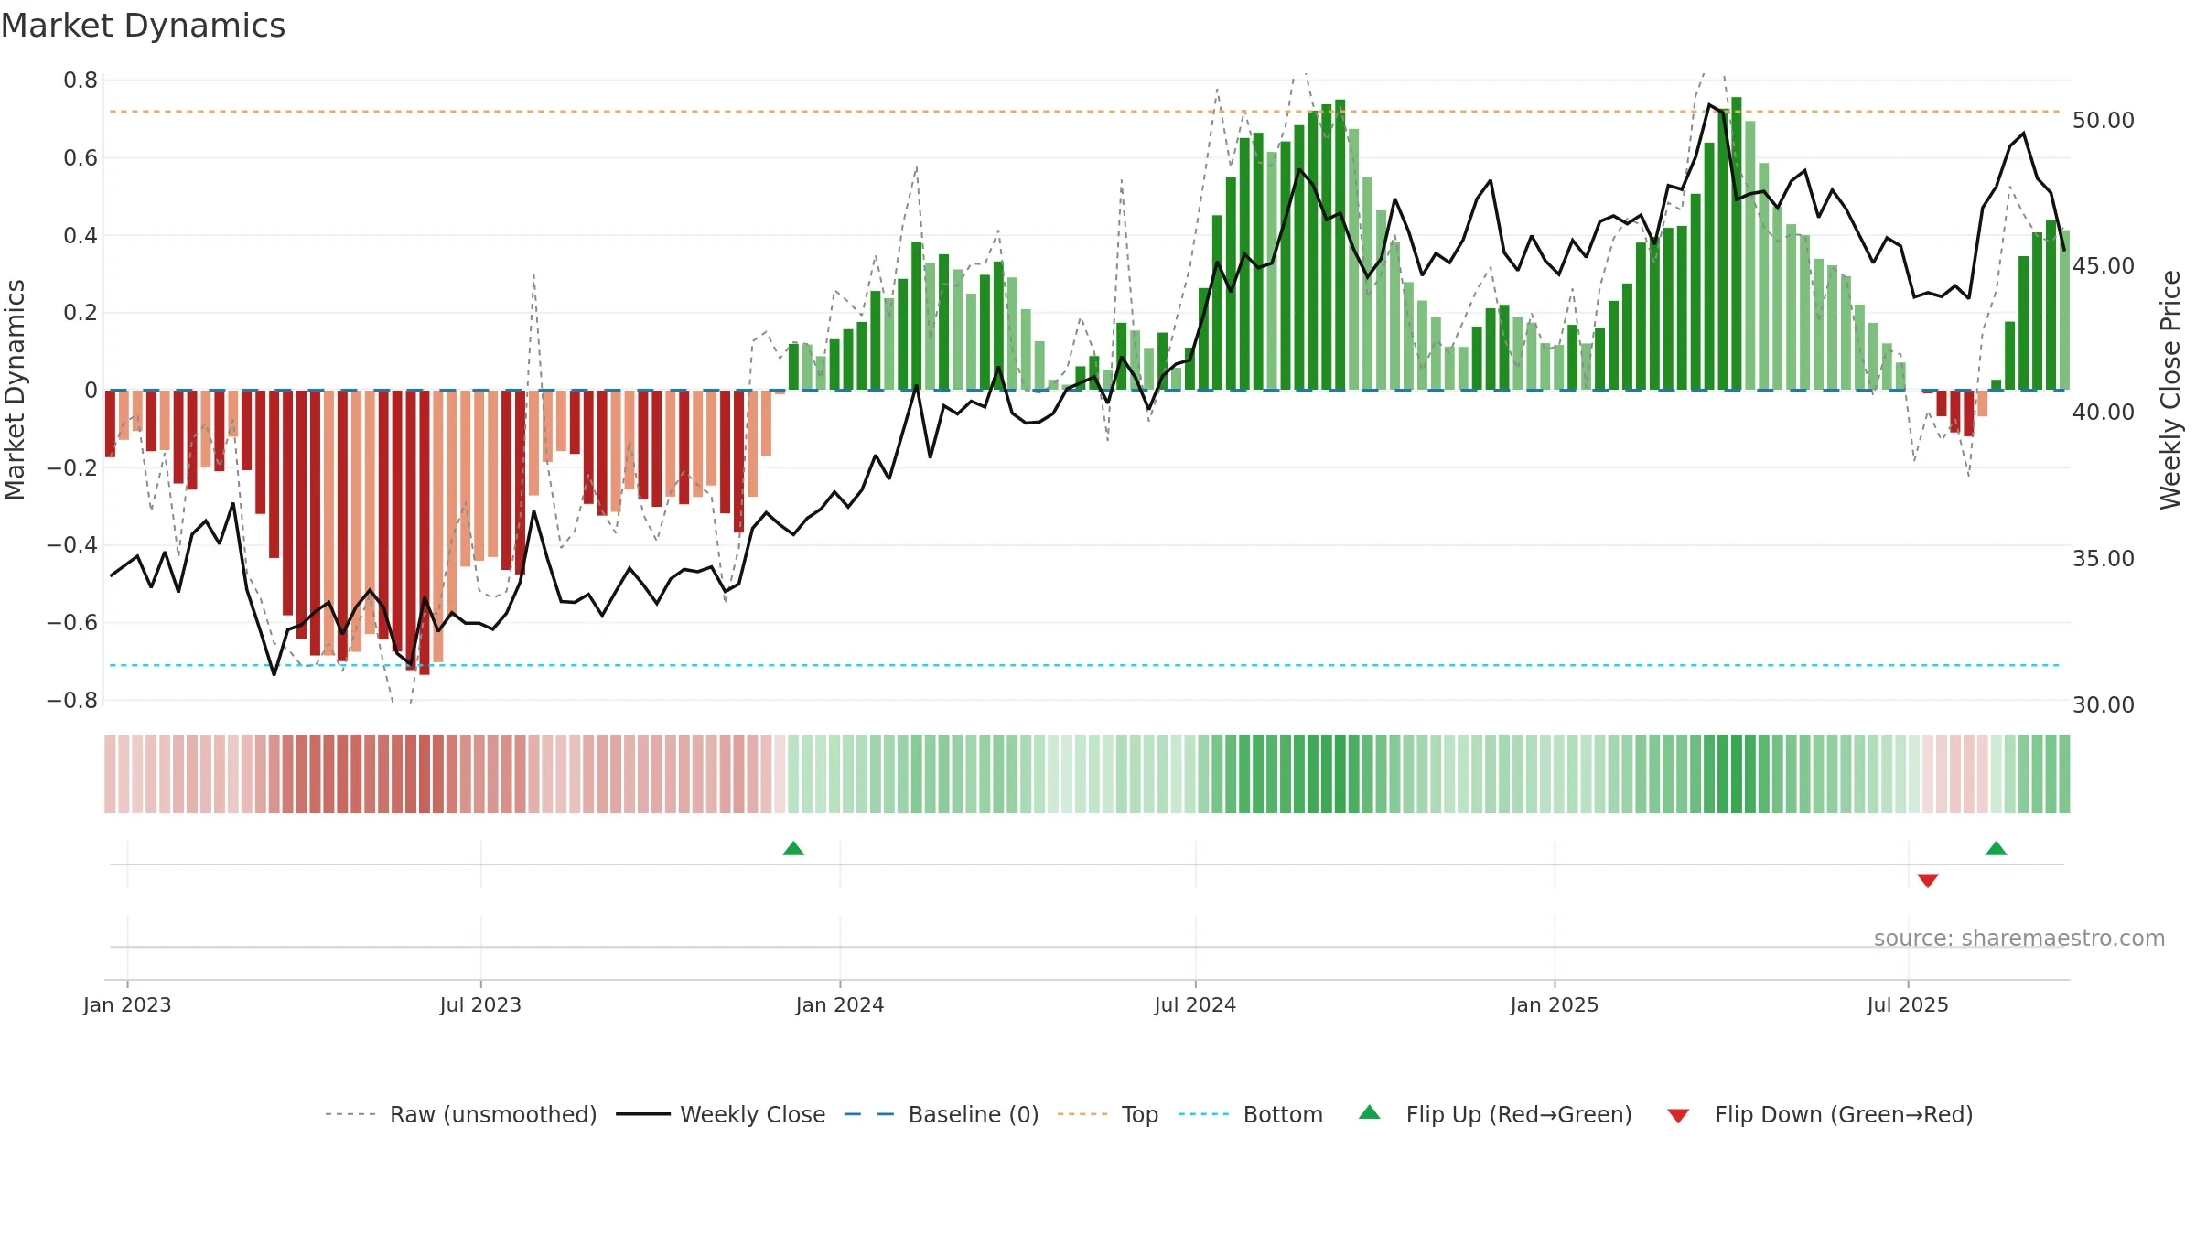Click the Weekly Close Price axis title
2196x1235 pixels.
coord(2170,390)
